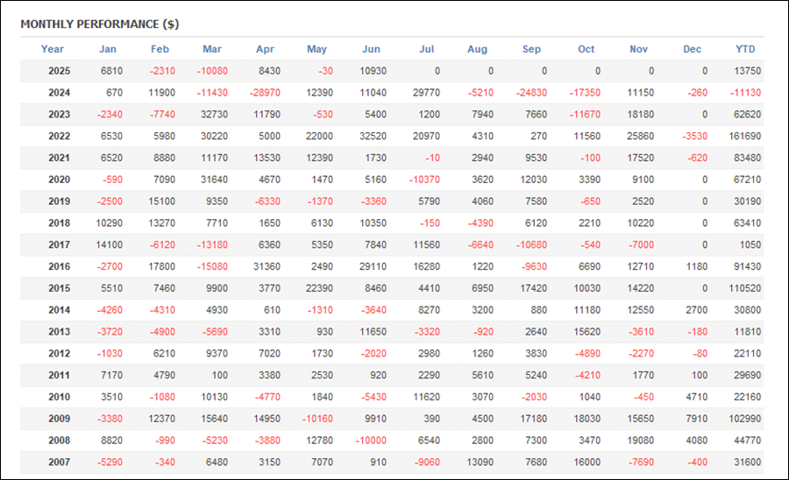Click 2022 November value 25860

coord(641,137)
